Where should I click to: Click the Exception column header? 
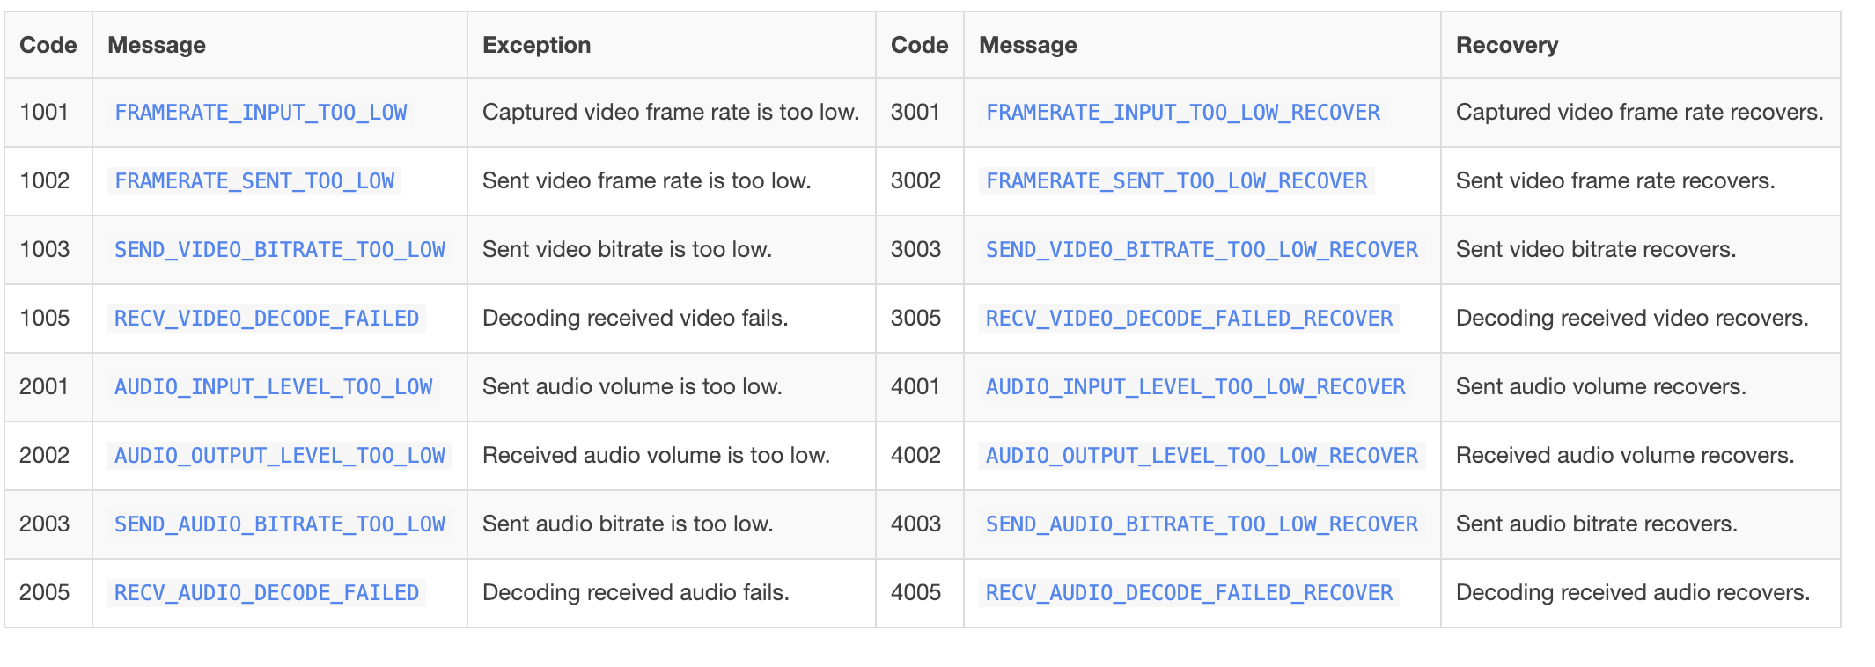pyautogui.click(x=536, y=45)
